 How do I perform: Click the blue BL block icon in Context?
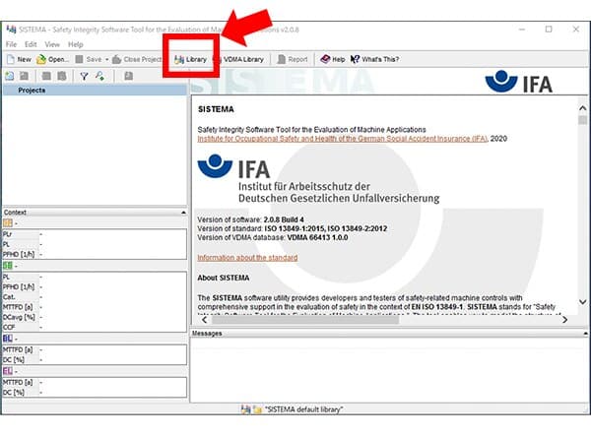(8, 339)
